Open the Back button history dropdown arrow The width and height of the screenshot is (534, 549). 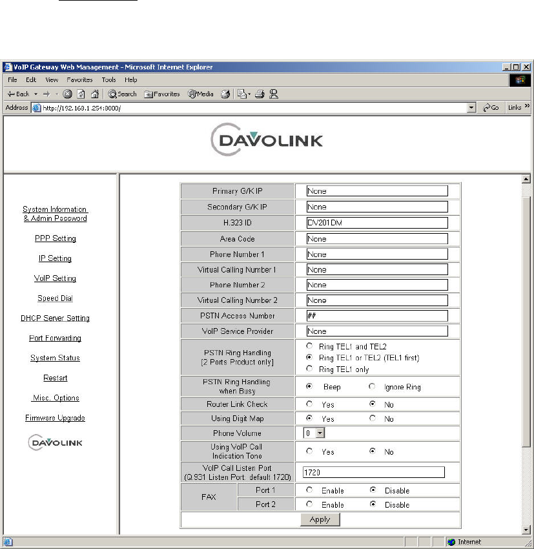point(36,94)
